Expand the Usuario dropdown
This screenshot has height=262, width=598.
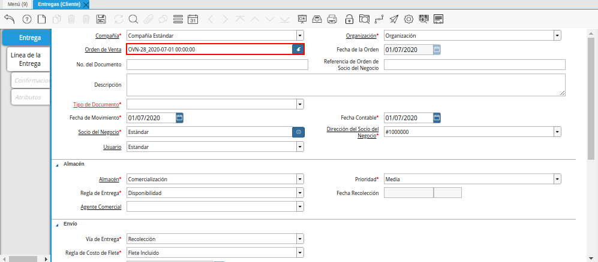click(x=300, y=147)
